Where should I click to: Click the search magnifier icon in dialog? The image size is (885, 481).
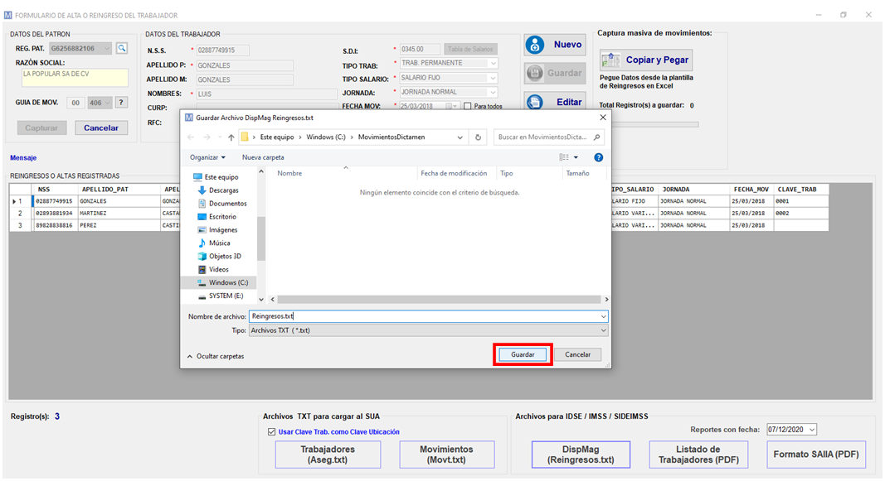click(x=596, y=137)
